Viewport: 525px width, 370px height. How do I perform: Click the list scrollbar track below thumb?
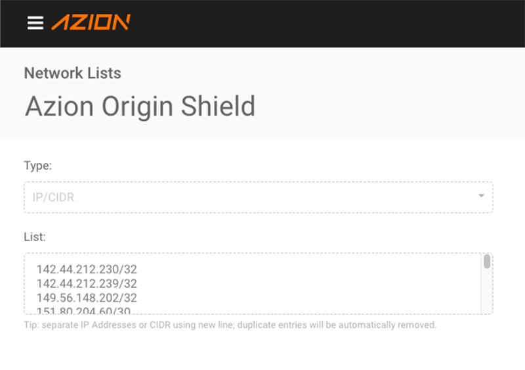click(487, 292)
